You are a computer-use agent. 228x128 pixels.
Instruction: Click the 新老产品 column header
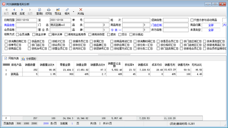coord(16,65)
